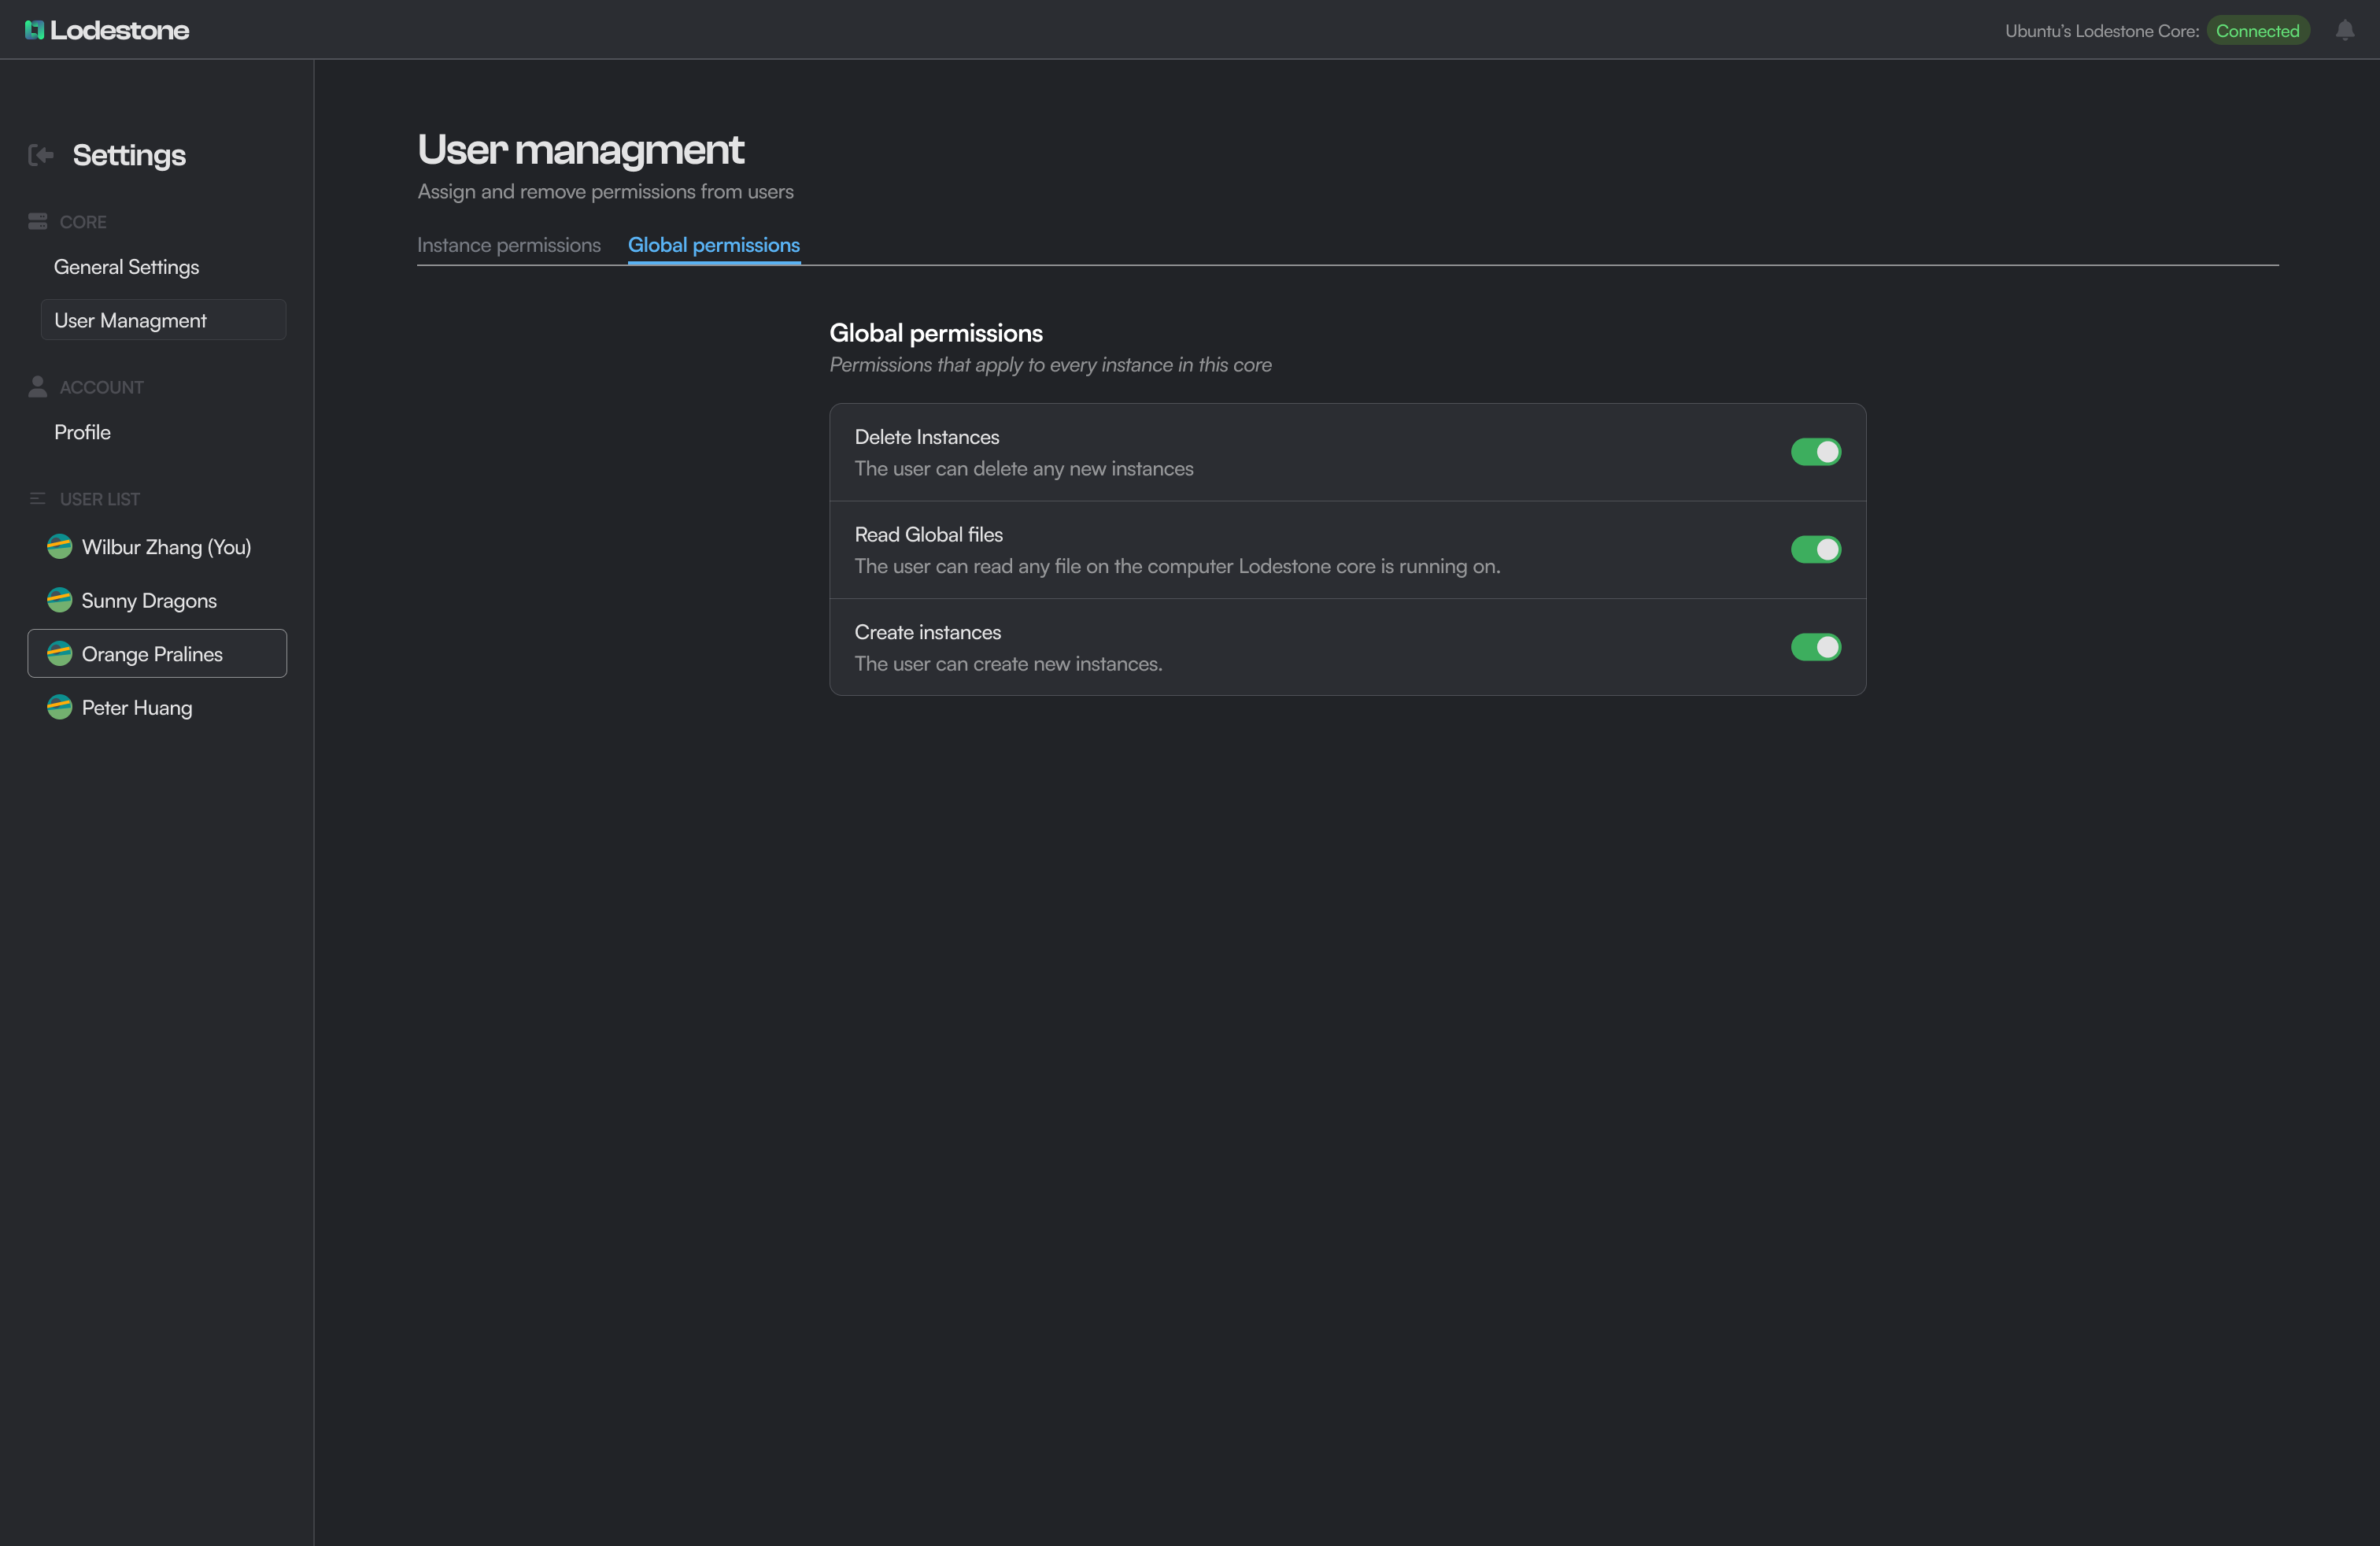Click Sunny Dragons' avatar icon

pos(60,600)
